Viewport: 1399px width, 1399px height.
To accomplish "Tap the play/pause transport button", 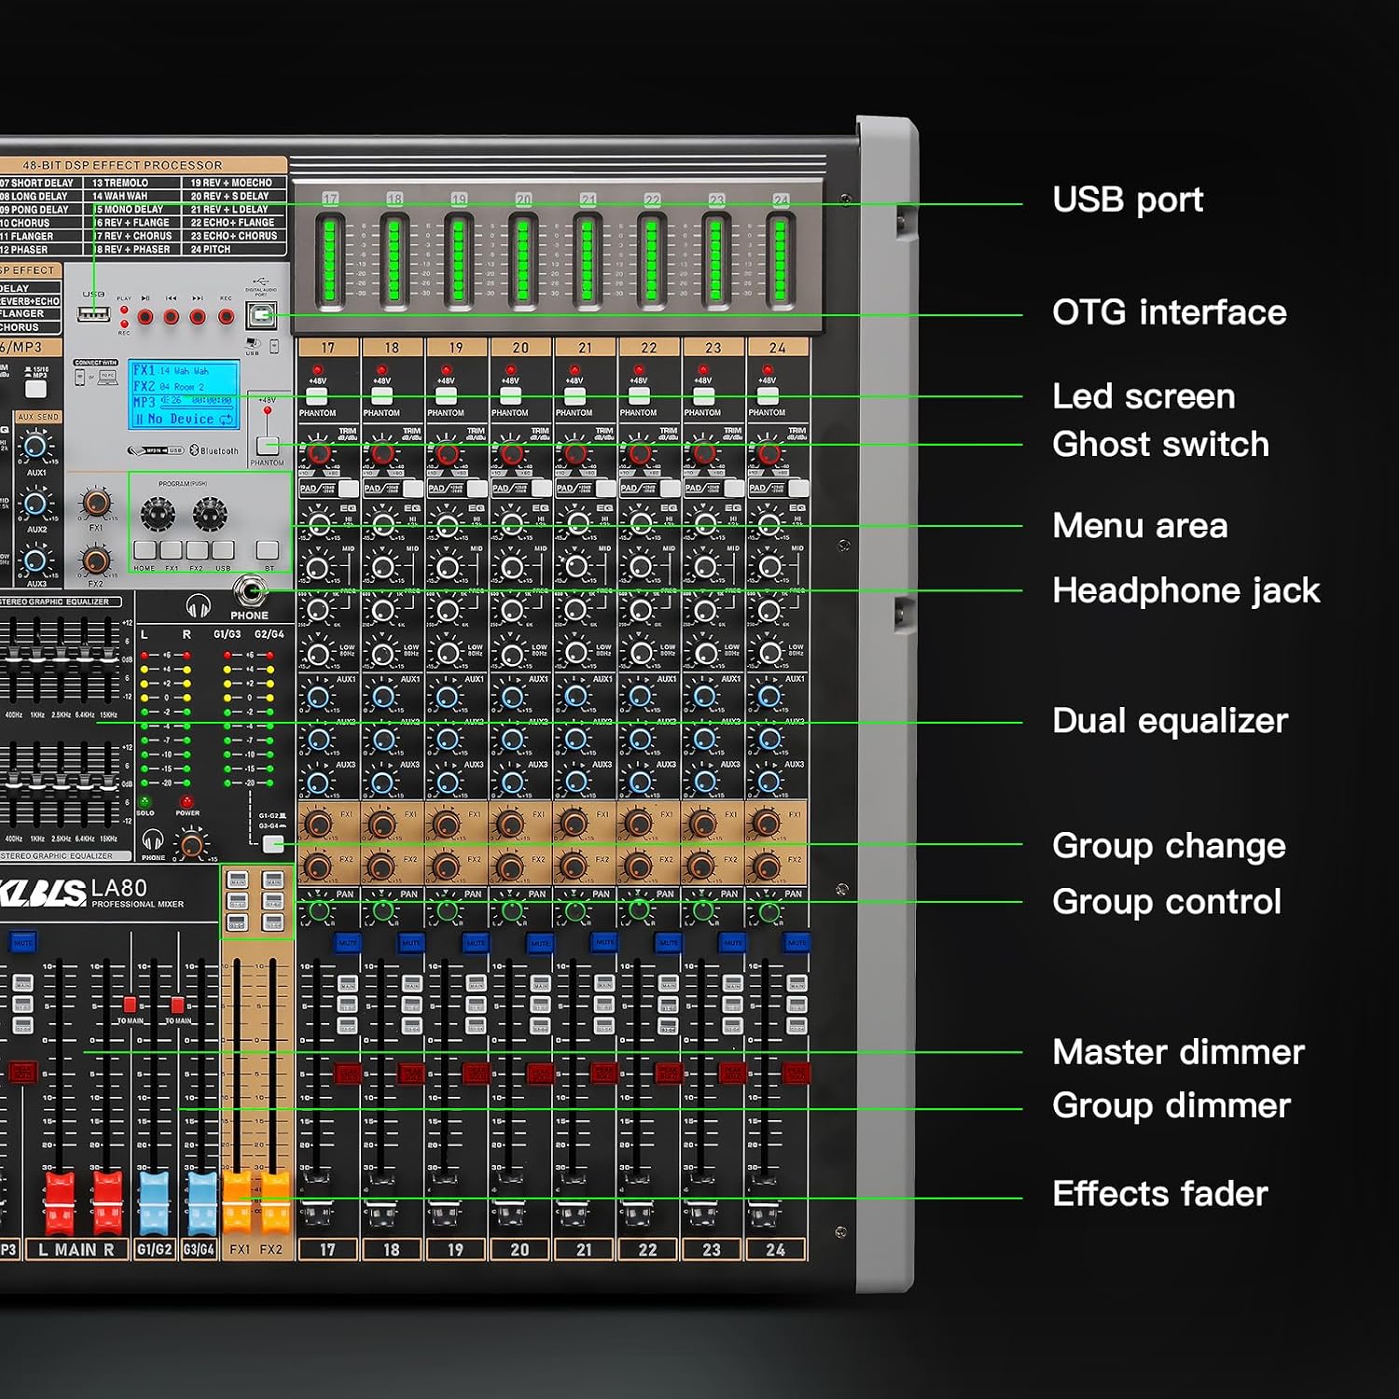I will [145, 317].
